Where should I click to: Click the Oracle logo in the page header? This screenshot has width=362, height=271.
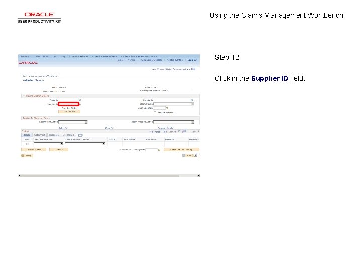point(28,62)
